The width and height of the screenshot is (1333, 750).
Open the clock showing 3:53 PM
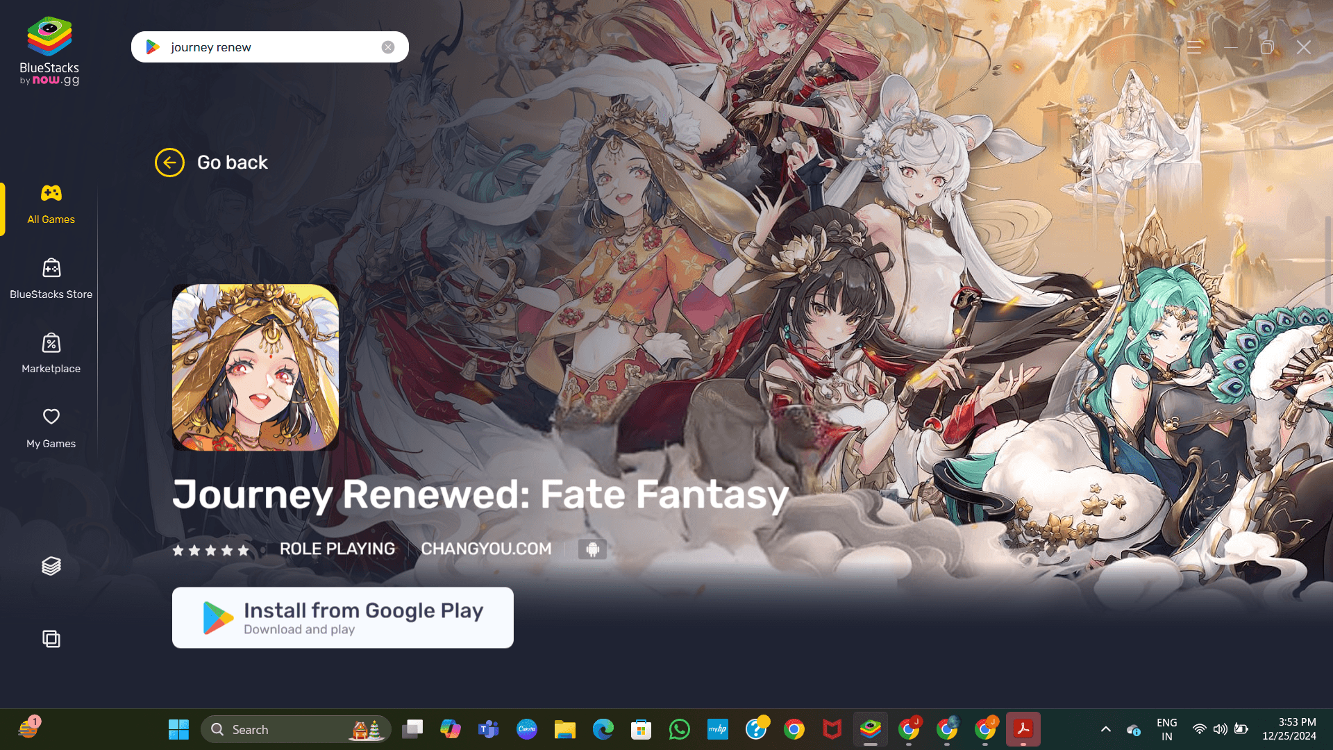tap(1289, 729)
